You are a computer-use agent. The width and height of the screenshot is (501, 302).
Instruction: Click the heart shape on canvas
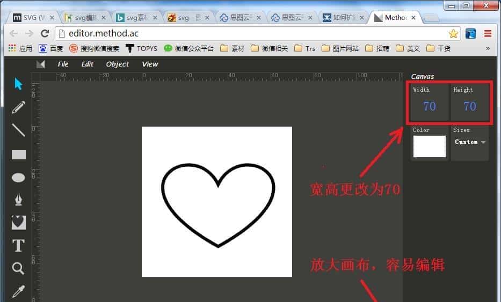[x=218, y=205]
